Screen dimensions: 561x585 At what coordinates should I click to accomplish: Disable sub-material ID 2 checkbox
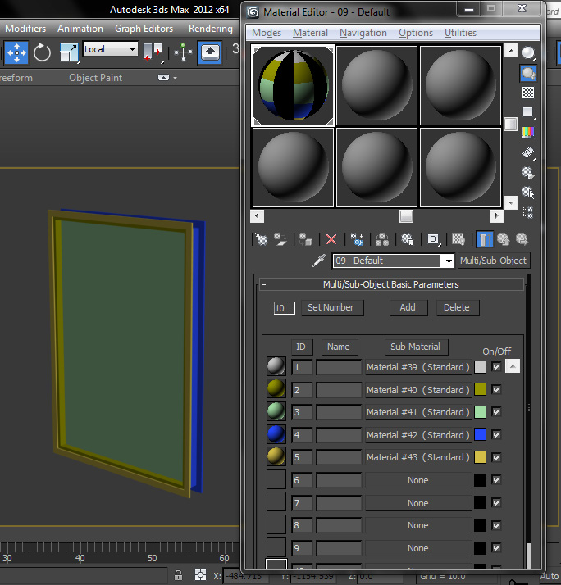point(496,389)
